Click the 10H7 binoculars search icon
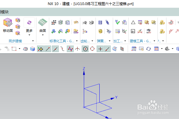179x119 pixels. (x=149, y=31)
